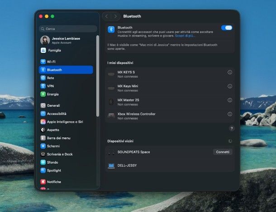This screenshot has width=276, height=212.
Task: Select the Bluetooth sidebar icon
Action: pos(43,70)
